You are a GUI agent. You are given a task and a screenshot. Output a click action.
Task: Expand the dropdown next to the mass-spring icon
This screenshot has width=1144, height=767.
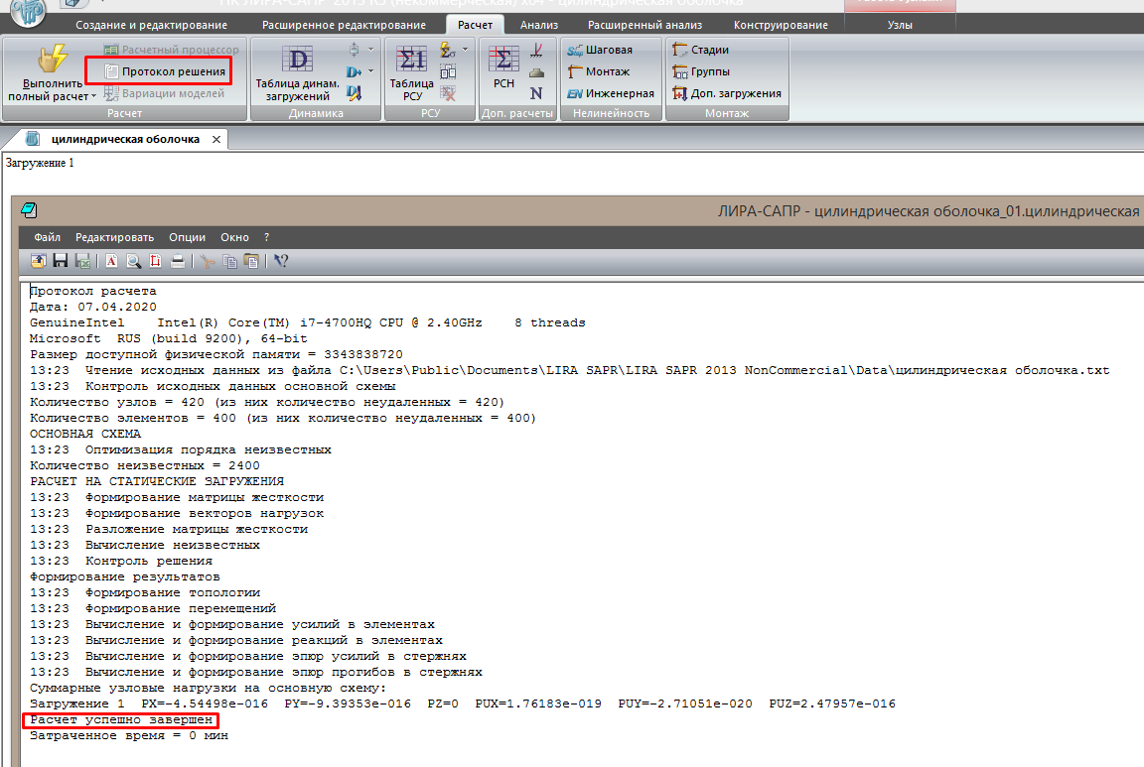pyautogui.click(x=370, y=50)
